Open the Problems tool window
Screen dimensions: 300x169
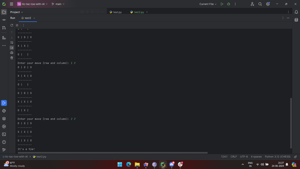click(x=4, y=142)
